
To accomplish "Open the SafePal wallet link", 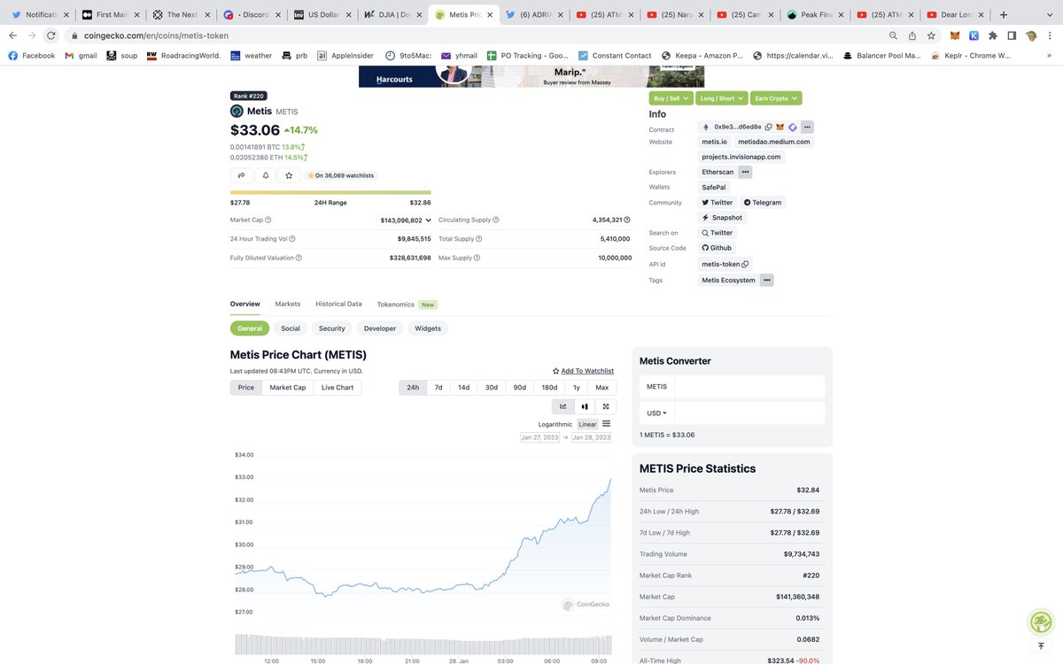I will point(713,187).
